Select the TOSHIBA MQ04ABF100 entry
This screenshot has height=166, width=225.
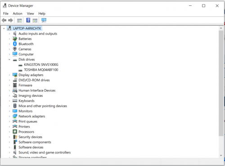pyautogui.click(x=41, y=70)
